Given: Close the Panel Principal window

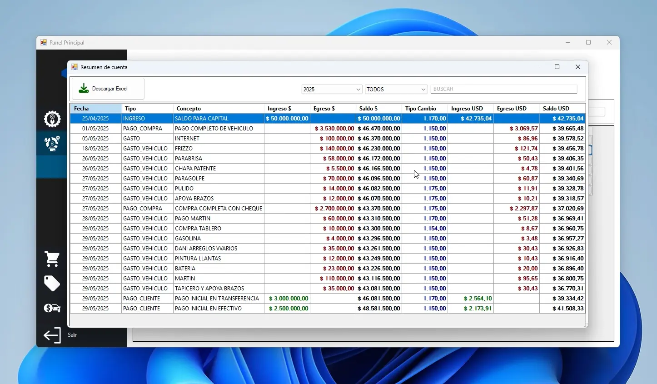Looking at the screenshot, I should click(x=609, y=42).
